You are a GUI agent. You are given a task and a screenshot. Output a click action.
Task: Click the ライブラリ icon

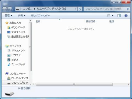click(x=7, y=46)
